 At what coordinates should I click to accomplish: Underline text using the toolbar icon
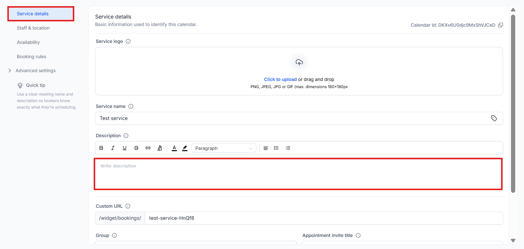click(125, 148)
